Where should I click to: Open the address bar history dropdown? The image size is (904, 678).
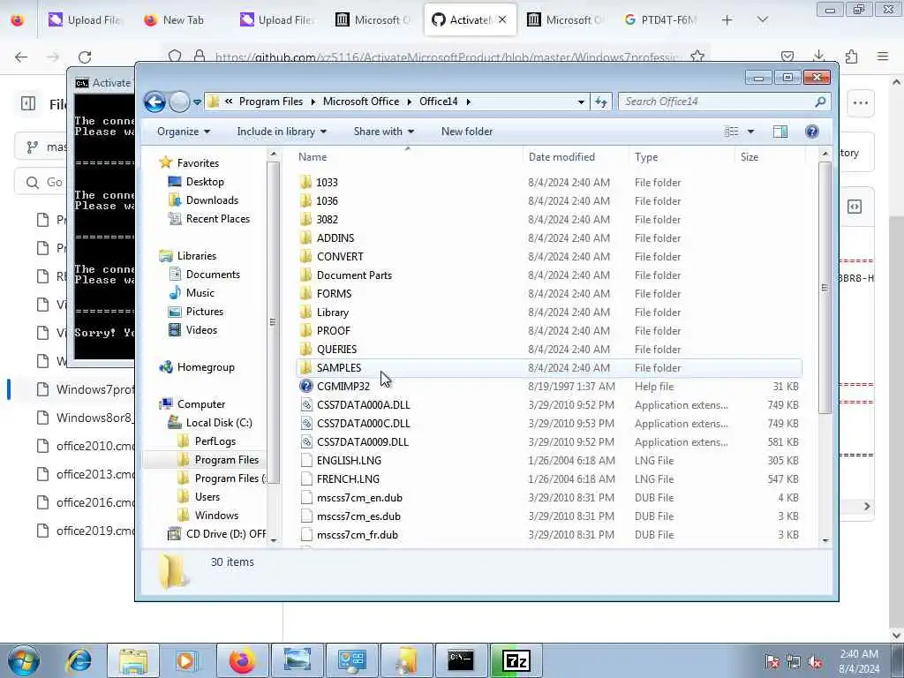581,102
